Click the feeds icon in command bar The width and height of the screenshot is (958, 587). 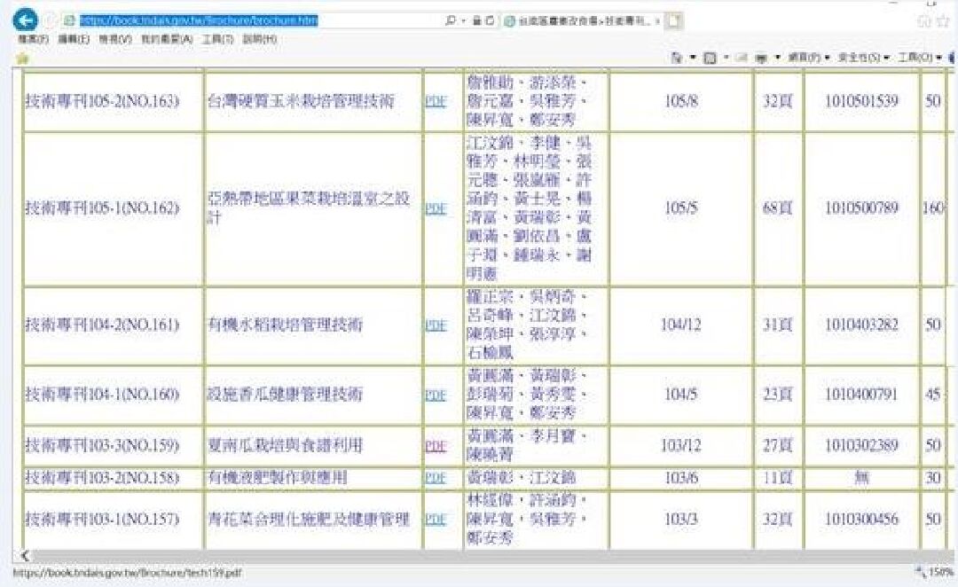point(710,58)
